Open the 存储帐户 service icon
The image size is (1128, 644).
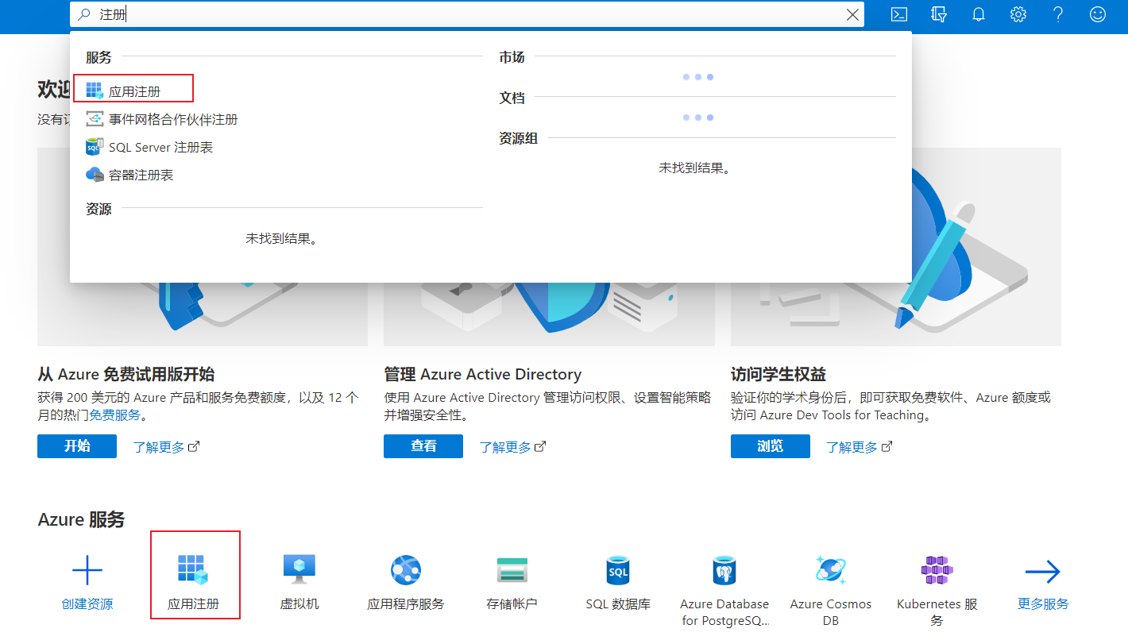pos(512,570)
